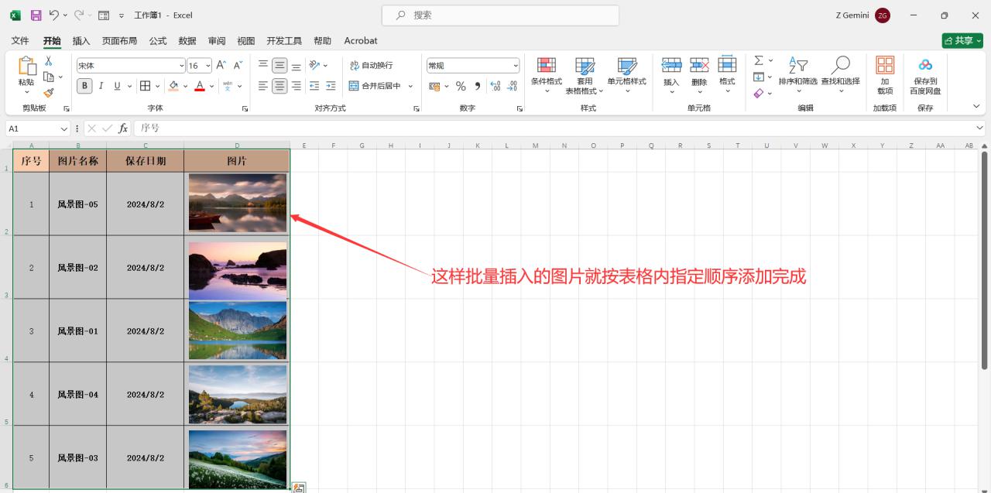Toggle Align Left
The image size is (991, 493).
(263, 86)
